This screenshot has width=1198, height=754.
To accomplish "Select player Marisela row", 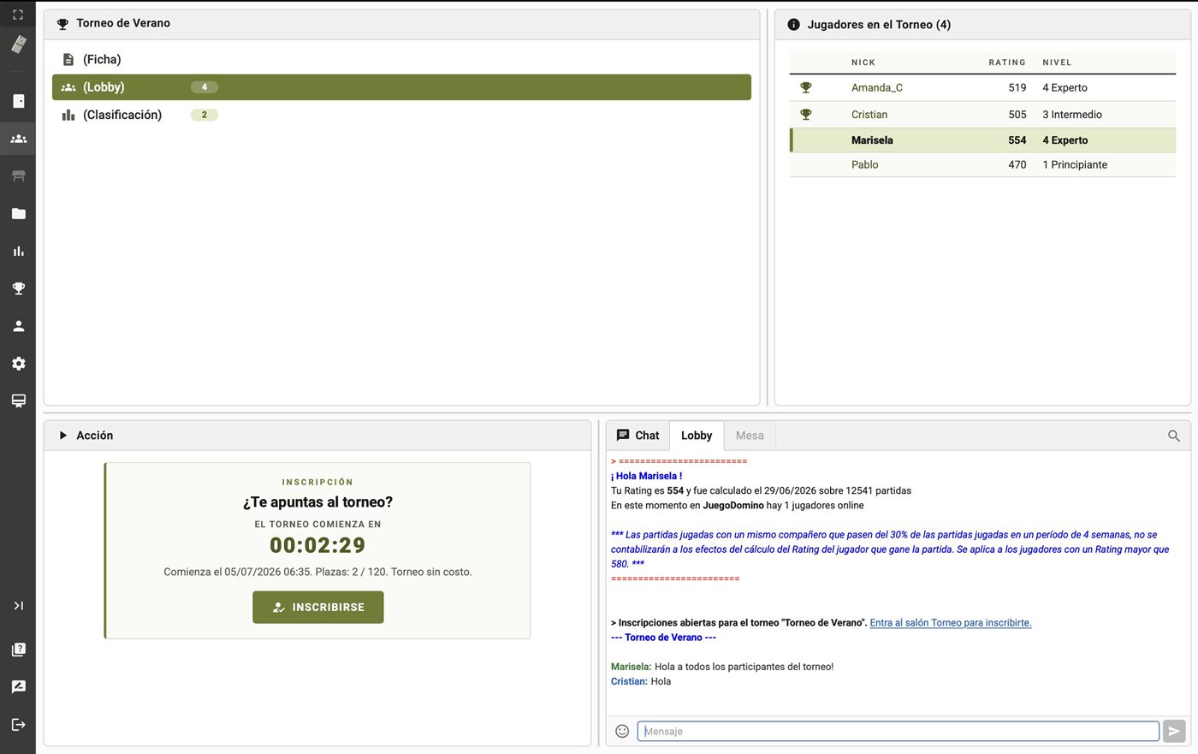I will click(x=982, y=140).
